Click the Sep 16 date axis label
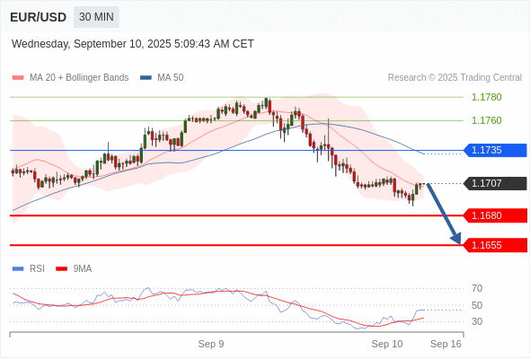The image size is (530, 359). click(x=446, y=344)
